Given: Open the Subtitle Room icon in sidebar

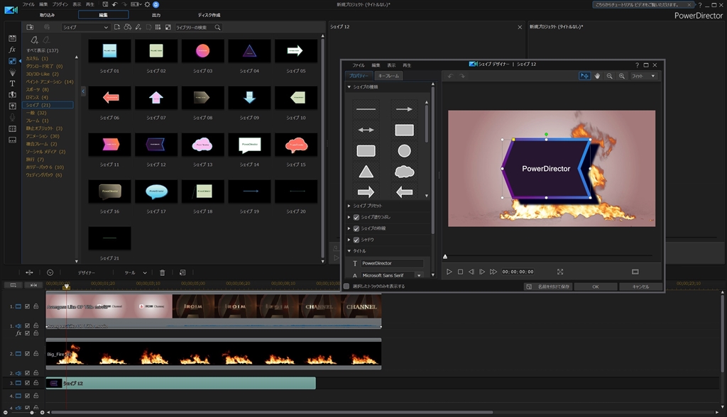Looking at the screenshot, I should 13,140.
